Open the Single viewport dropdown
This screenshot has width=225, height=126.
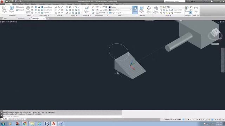coord(116,13)
